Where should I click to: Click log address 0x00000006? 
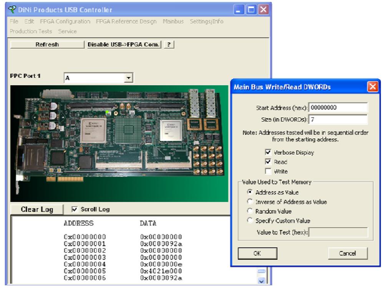coord(85,278)
